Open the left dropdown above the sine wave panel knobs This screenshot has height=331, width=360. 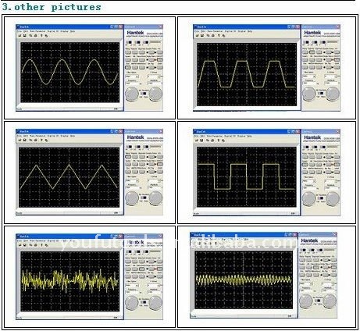tap(132, 77)
